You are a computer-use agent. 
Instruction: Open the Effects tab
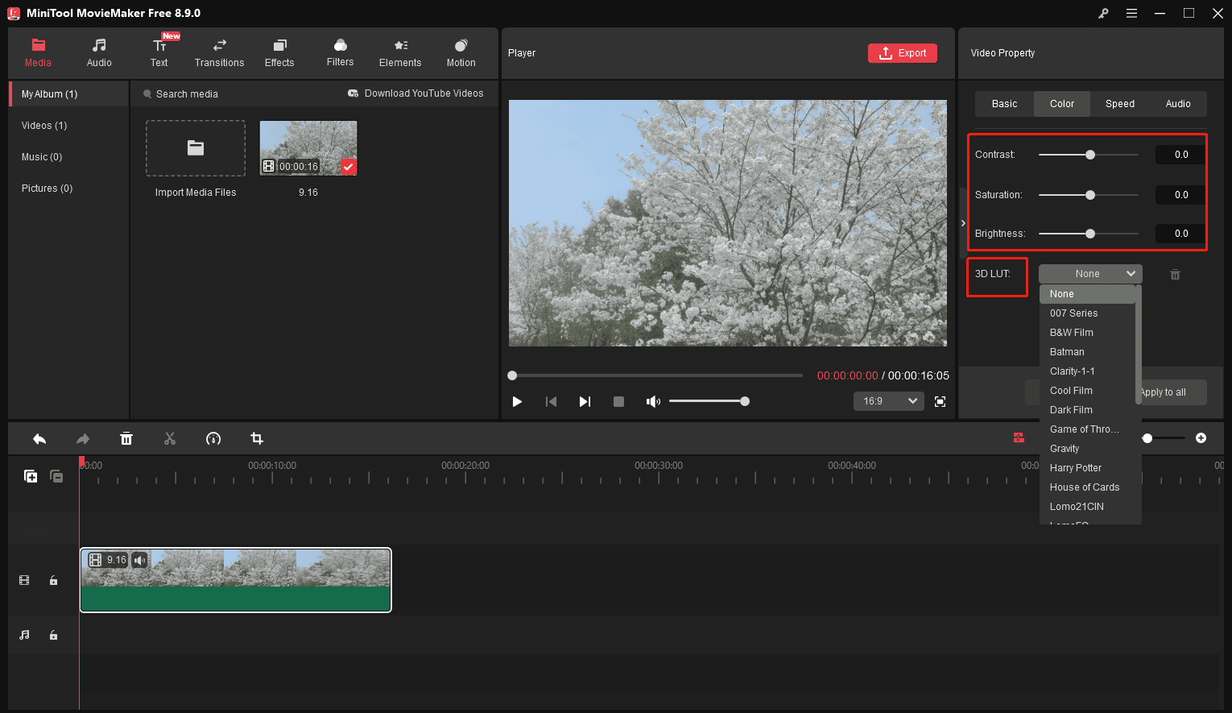pos(279,52)
